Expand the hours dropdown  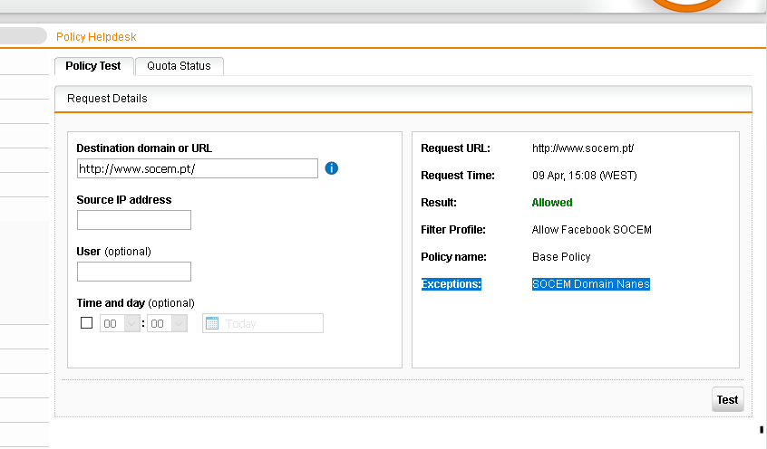pos(120,323)
